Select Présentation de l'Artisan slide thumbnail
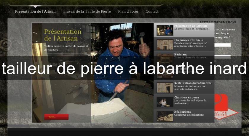Screen dimensions: 249x136 [x=165, y=30]
